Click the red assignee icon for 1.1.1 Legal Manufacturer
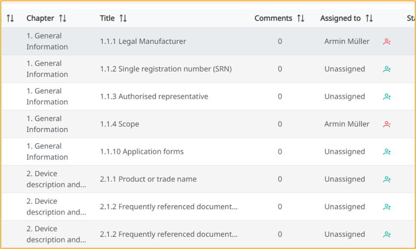Viewport: 416px width, 249px height. pyautogui.click(x=387, y=41)
